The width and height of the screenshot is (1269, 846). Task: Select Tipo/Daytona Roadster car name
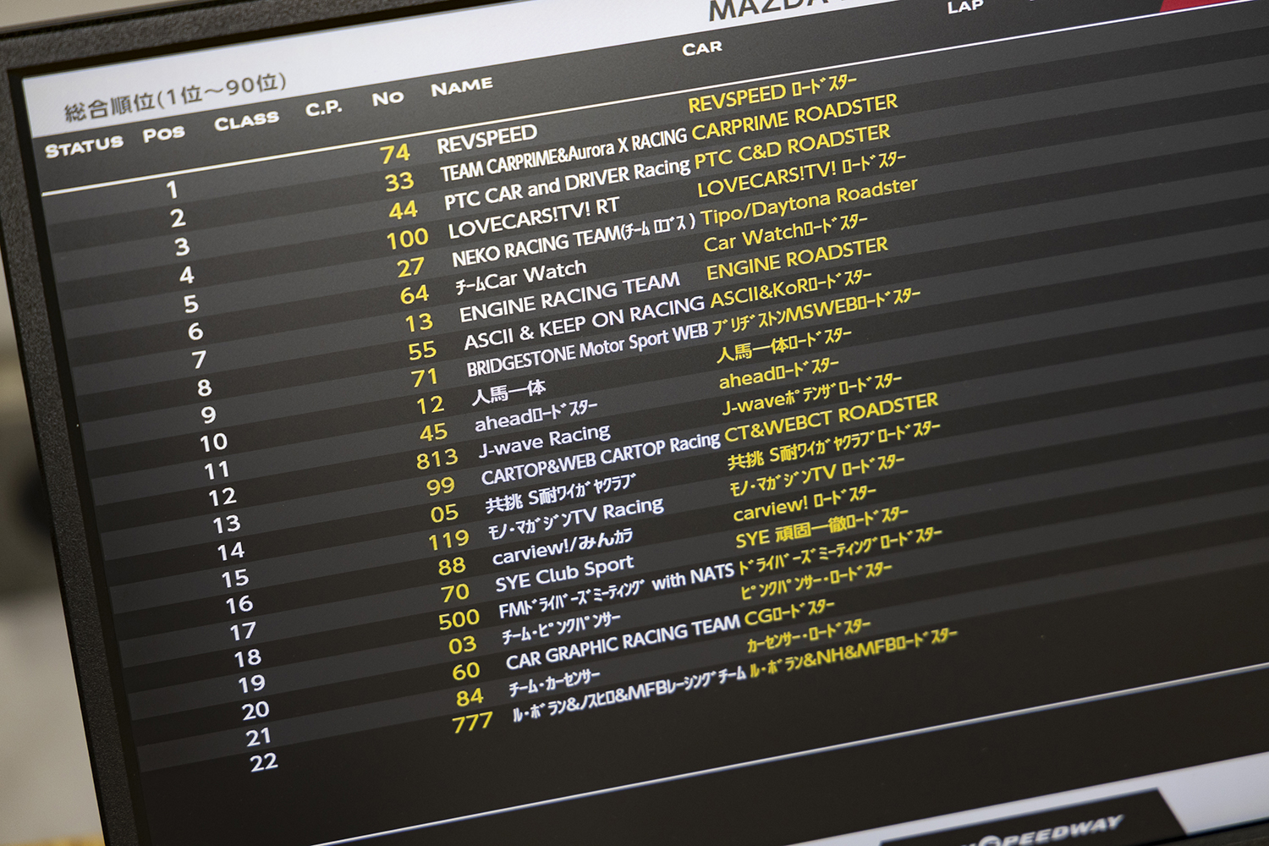click(x=809, y=202)
